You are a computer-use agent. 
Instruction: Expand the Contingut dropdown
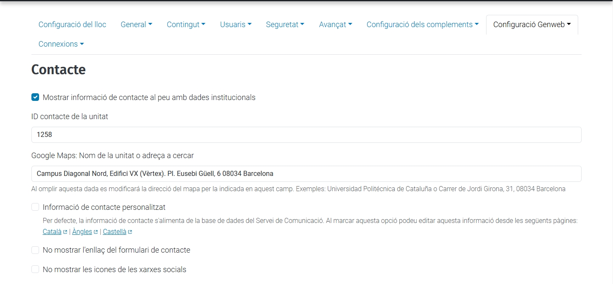coord(186,24)
